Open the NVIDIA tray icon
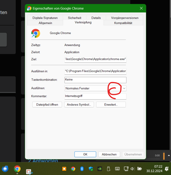 click(x=100, y=169)
